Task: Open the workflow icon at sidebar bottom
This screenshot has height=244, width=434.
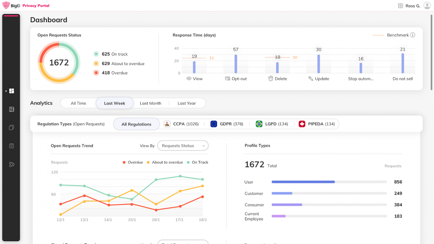Action: tap(11, 164)
